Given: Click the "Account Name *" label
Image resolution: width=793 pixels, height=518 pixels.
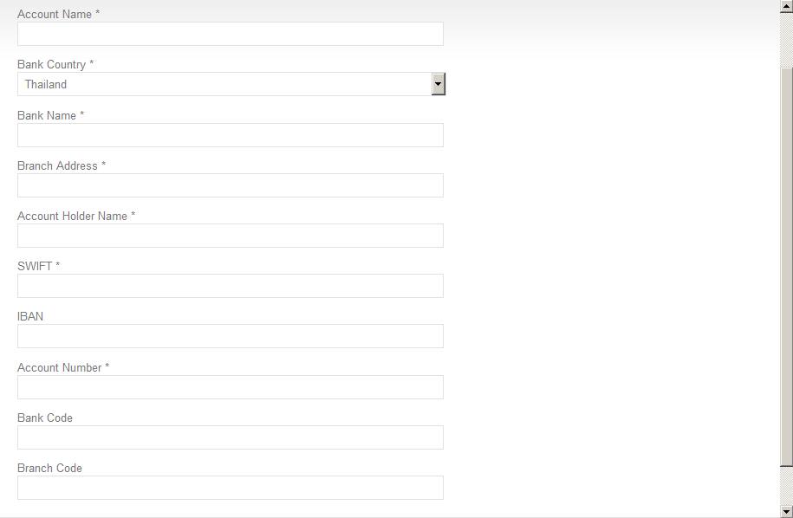Looking at the screenshot, I should coord(58,14).
